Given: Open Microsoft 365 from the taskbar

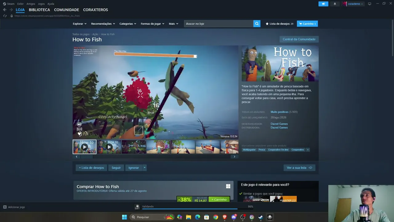Looking at the screenshot, I should click(x=179, y=217).
